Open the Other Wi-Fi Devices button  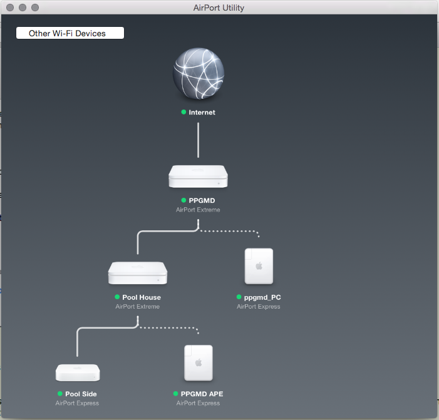point(70,33)
